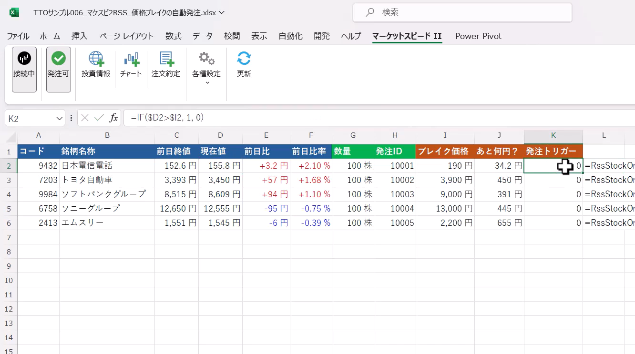The height and width of the screenshot is (354, 635).
Task: Click the 発注トリガー header cell
Action: 553,152
